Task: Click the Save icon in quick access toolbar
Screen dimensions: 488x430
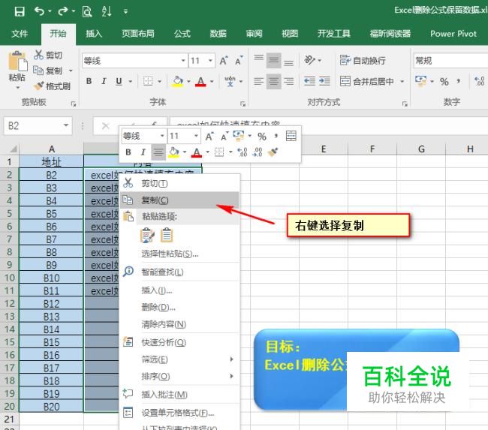Action: point(20,11)
